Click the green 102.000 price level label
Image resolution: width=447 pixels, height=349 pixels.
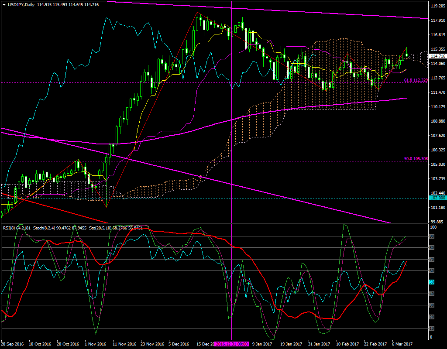tap(437, 198)
